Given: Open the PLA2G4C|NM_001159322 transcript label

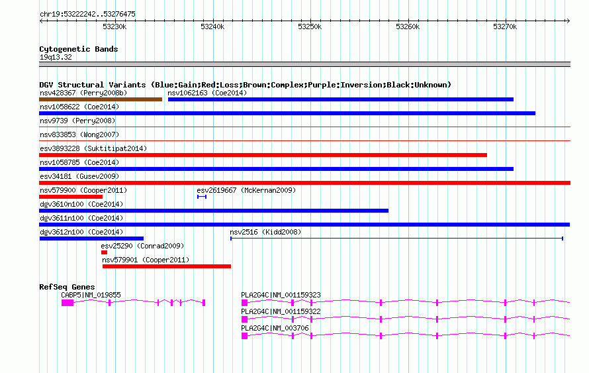Looking at the screenshot, I should (x=281, y=311).
